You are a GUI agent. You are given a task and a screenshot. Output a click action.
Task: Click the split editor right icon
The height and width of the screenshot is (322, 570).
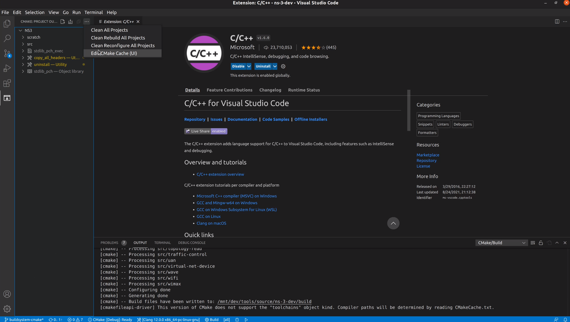[x=557, y=22]
